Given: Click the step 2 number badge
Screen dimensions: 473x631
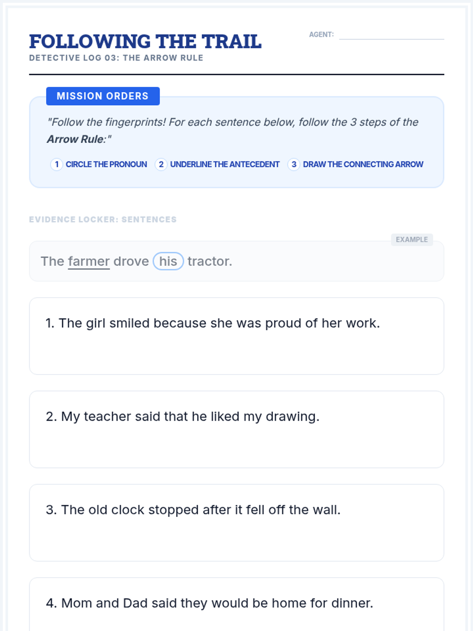Looking at the screenshot, I should click(x=161, y=164).
